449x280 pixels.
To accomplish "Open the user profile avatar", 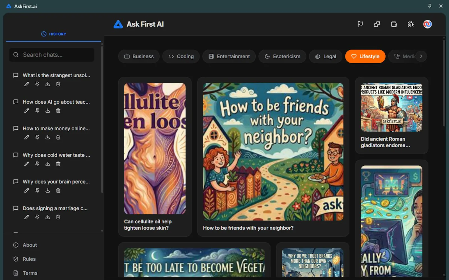I will click(x=427, y=24).
